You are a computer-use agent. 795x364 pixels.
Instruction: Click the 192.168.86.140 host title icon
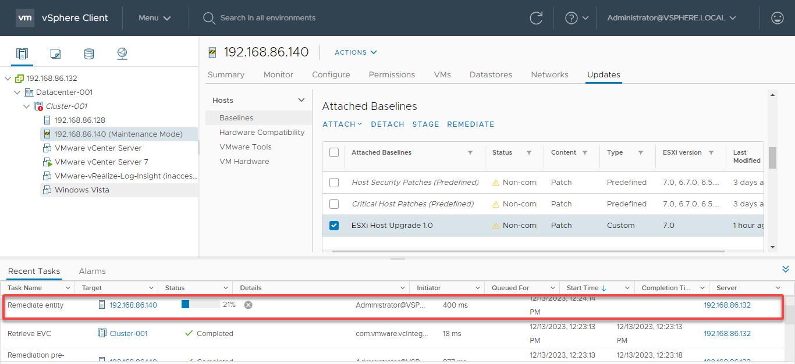coord(212,52)
